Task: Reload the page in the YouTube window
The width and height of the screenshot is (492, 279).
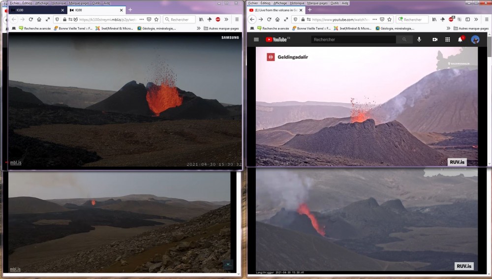Action: point(270,19)
